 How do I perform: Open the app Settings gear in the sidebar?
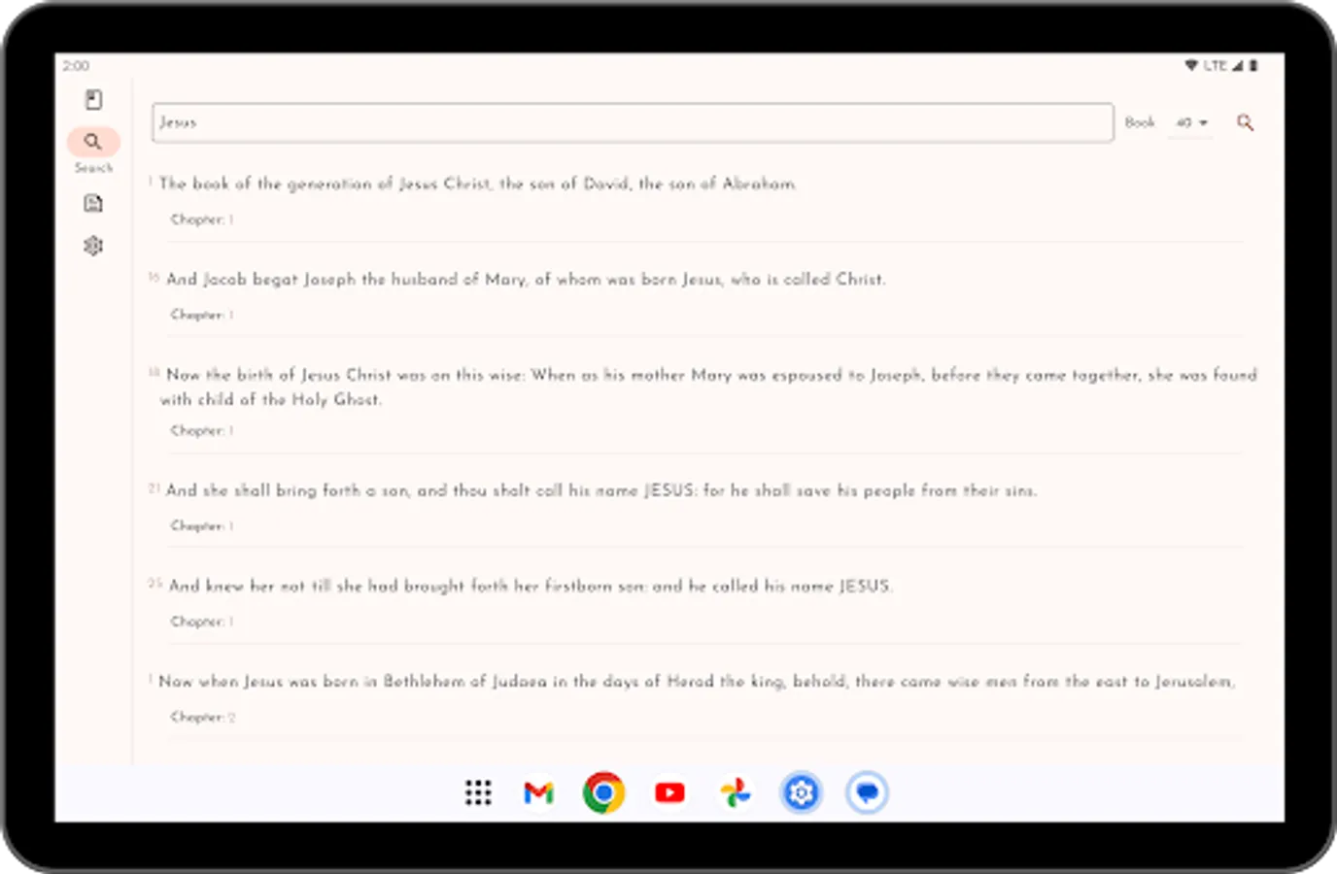tap(93, 245)
